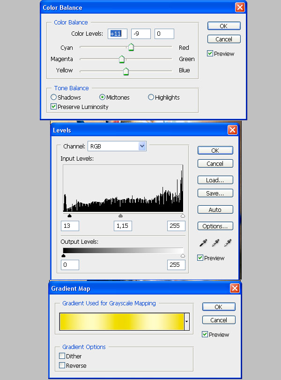Click the Yellow-Blue slider handle
This screenshot has height=380, width=281.
tap(126, 71)
